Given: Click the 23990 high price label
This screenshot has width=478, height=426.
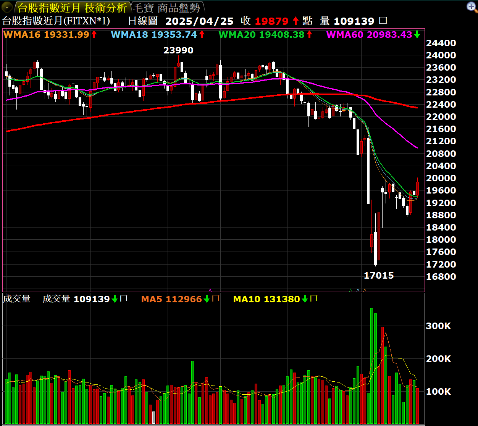Looking at the screenshot, I should click(x=178, y=50).
